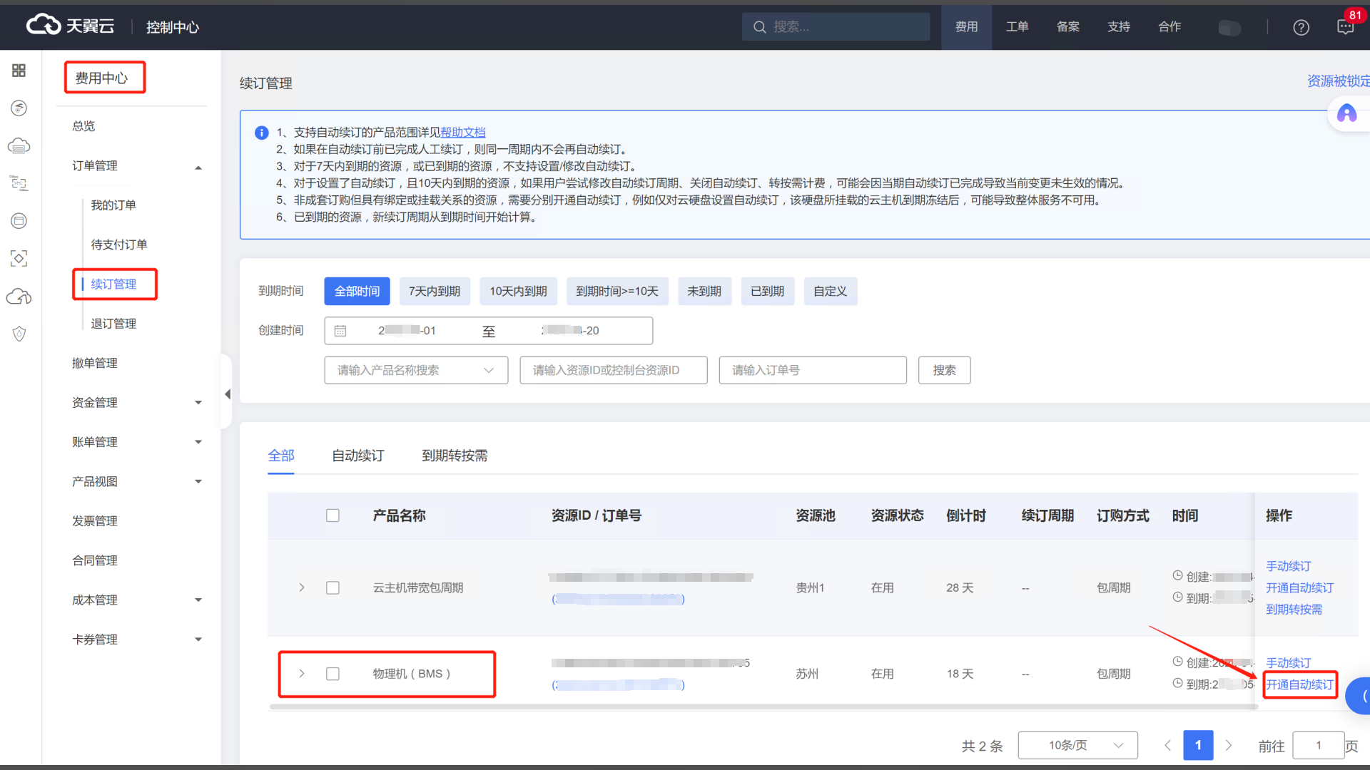Open the 合作 top menu

click(x=1169, y=27)
